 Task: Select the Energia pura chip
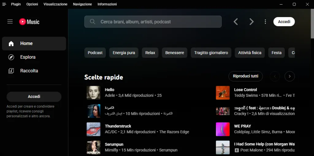pos(124,53)
